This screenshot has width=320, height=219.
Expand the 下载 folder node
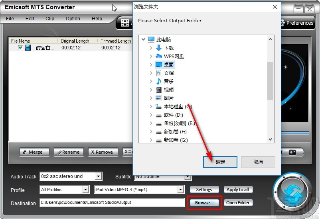tap(151, 48)
